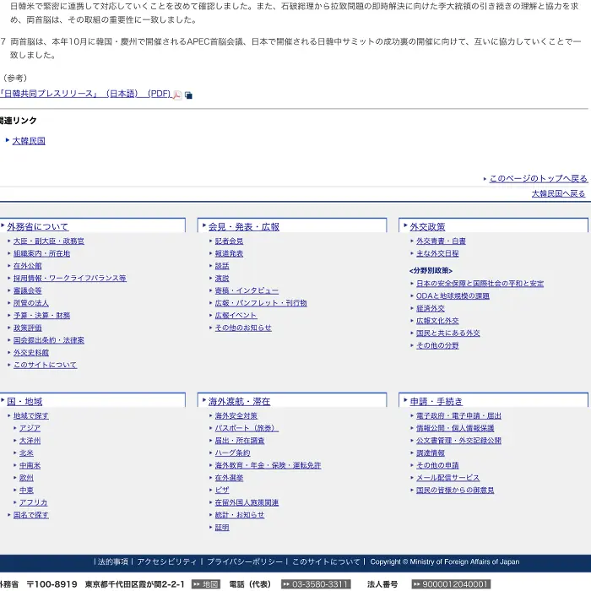This screenshot has height=591, width=591.
Task: Open the 外交政策 section heading
Action: coord(427,226)
